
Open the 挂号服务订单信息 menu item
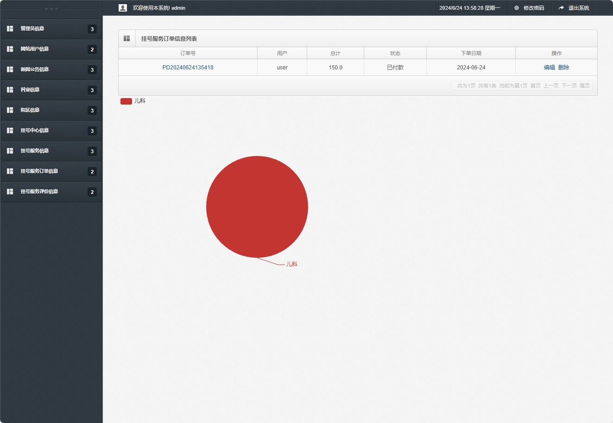39,171
